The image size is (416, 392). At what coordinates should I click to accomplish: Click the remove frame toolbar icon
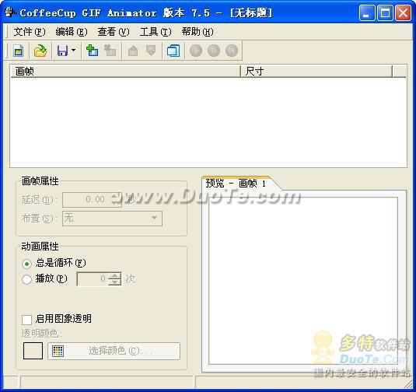coord(110,50)
